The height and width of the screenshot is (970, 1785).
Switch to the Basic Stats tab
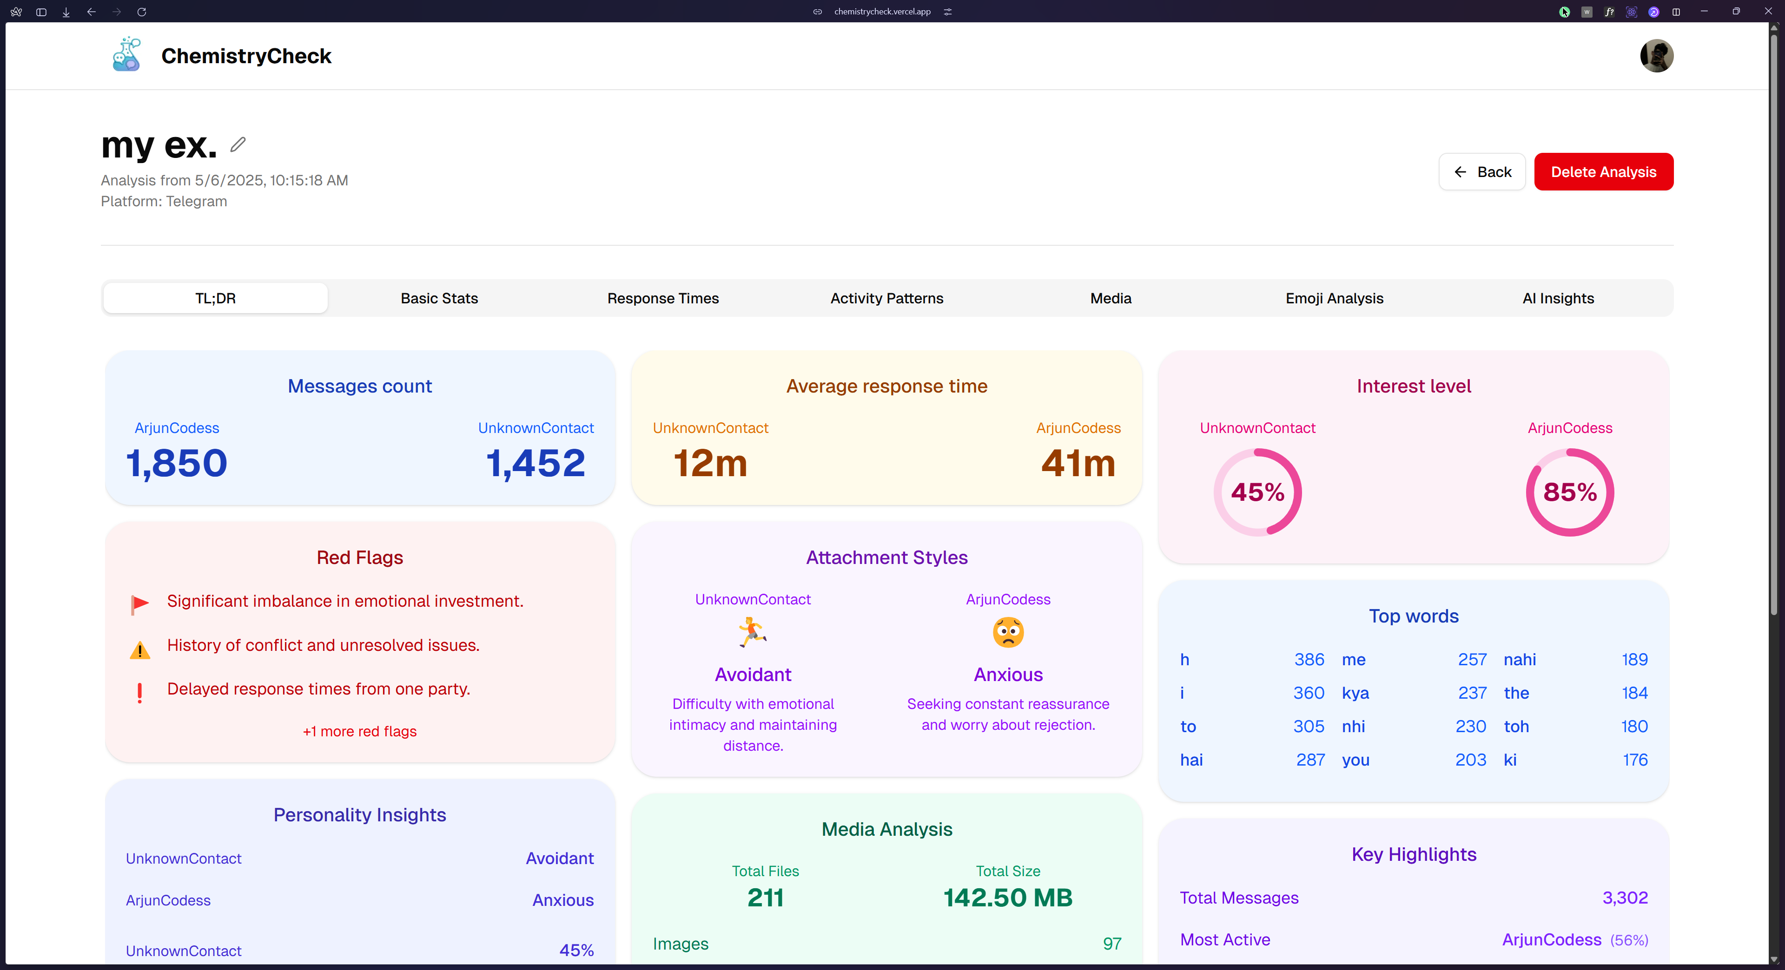click(439, 298)
